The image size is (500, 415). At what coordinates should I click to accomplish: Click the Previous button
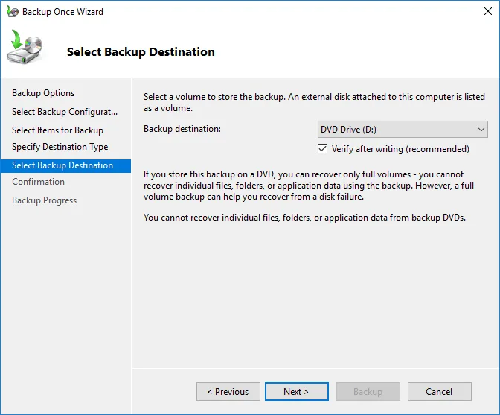(x=228, y=391)
